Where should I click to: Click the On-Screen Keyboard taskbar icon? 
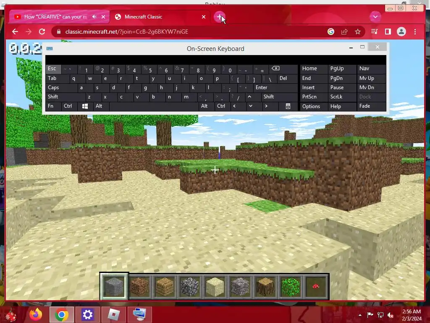point(139,315)
